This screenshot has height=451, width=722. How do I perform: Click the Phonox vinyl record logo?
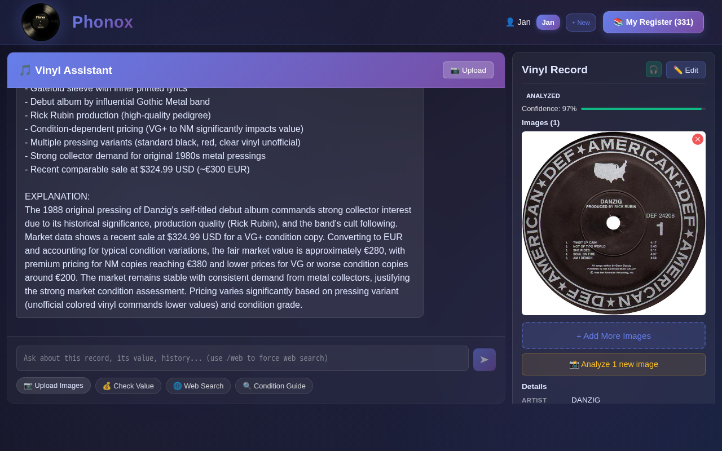point(41,23)
